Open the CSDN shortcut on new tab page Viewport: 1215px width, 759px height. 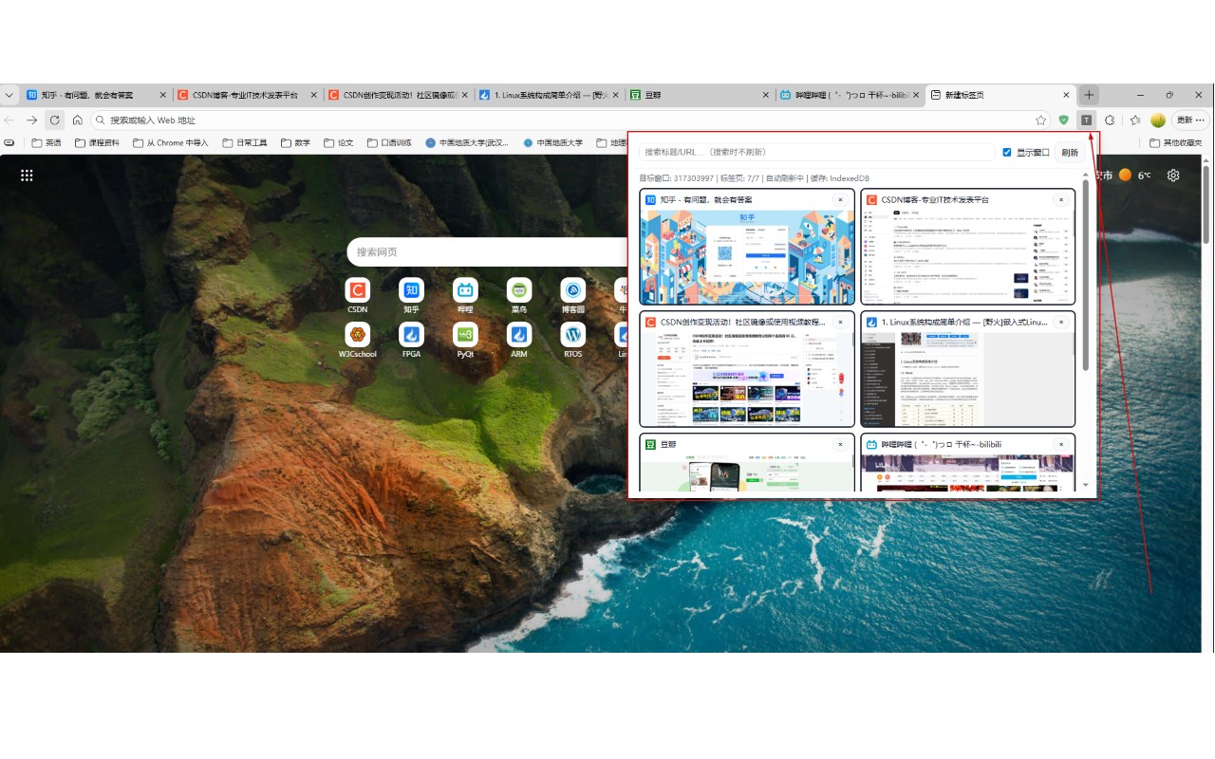click(358, 290)
